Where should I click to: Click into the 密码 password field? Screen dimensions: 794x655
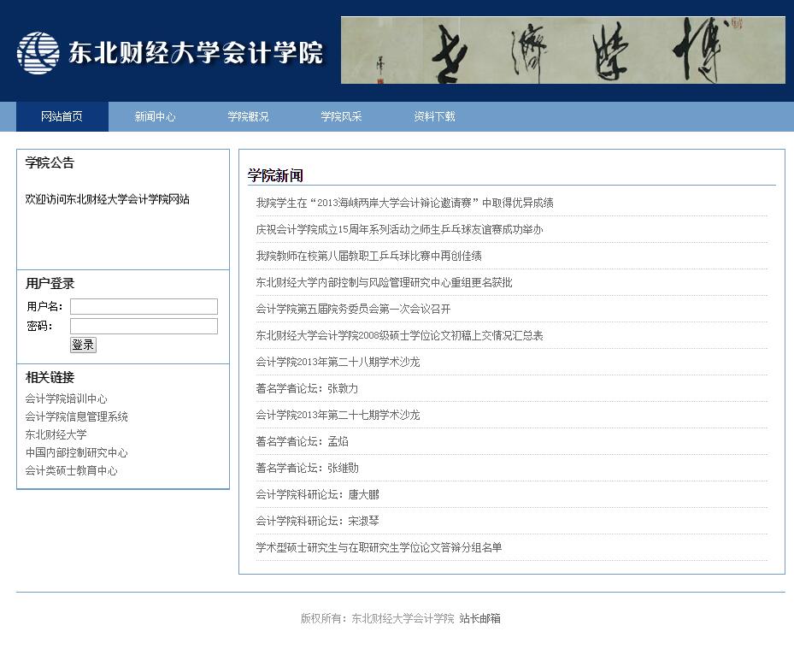point(144,327)
